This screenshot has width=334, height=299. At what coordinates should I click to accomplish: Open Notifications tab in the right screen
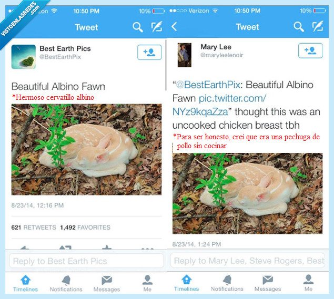[227, 283]
